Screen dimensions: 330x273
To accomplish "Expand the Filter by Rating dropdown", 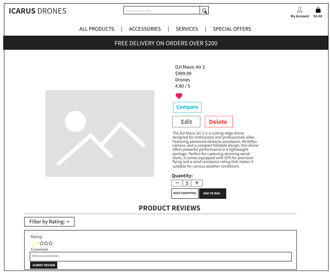I will [x=49, y=222].
